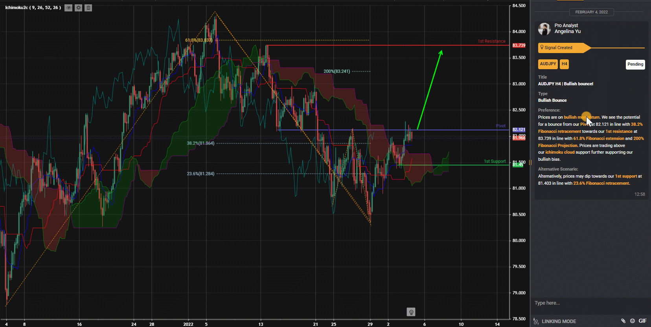The height and width of the screenshot is (327, 651).
Task: Open the GIF picker
Action: coord(642,321)
